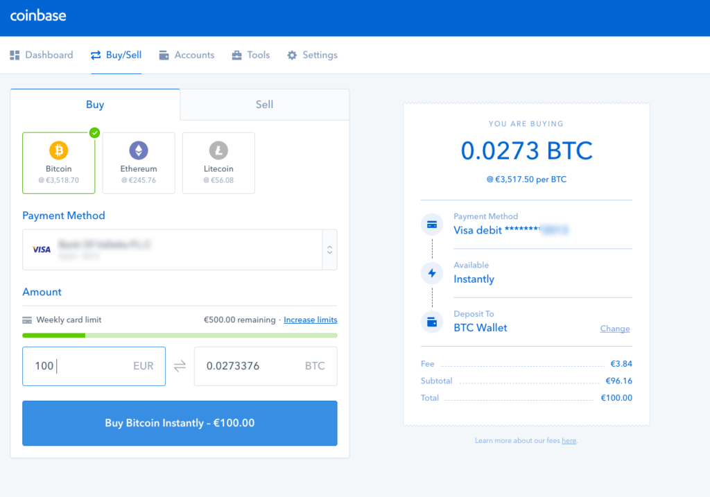
Task: Open the Accounts page
Action: (x=187, y=55)
